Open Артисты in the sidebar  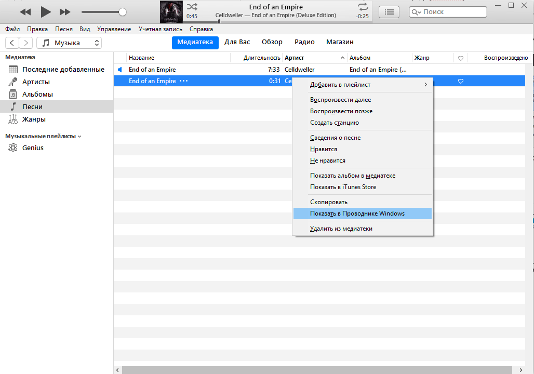click(36, 82)
